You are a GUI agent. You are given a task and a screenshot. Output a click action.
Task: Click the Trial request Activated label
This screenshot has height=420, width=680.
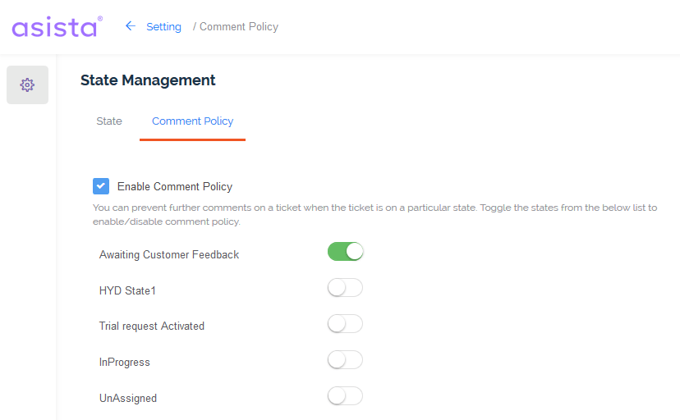point(152,326)
